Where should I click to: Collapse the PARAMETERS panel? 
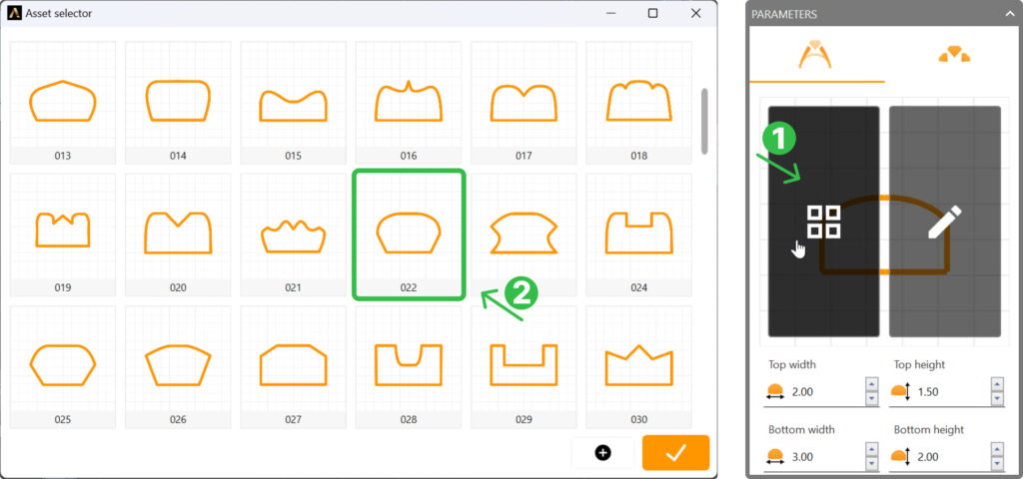pos(1009,14)
